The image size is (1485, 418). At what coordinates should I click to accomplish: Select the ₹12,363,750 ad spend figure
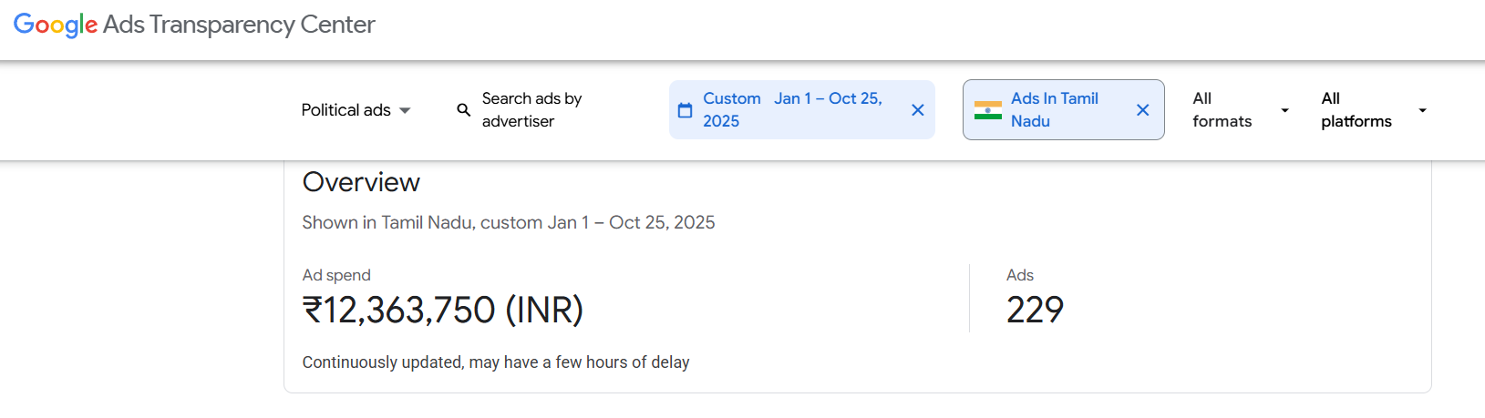click(443, 311)
